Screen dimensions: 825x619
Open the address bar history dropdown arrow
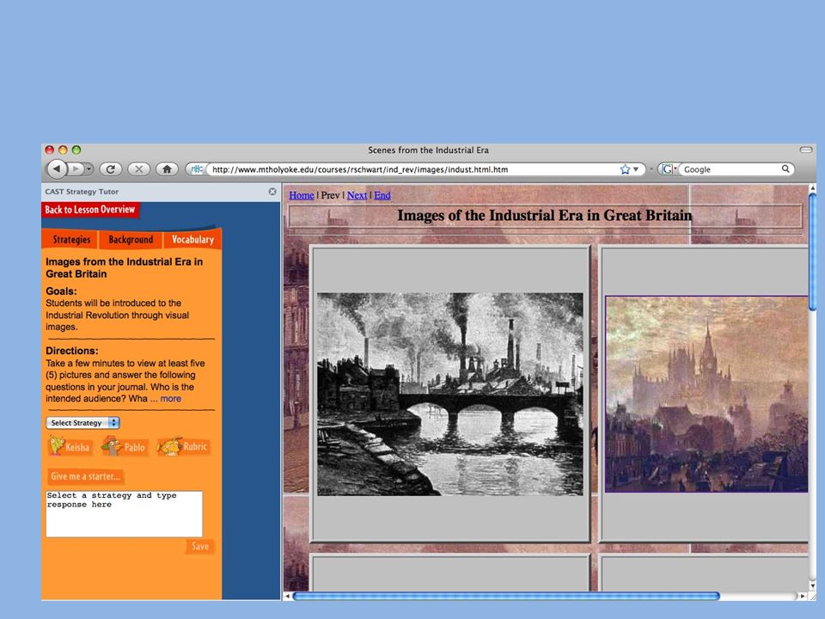[x=636, y=169]
